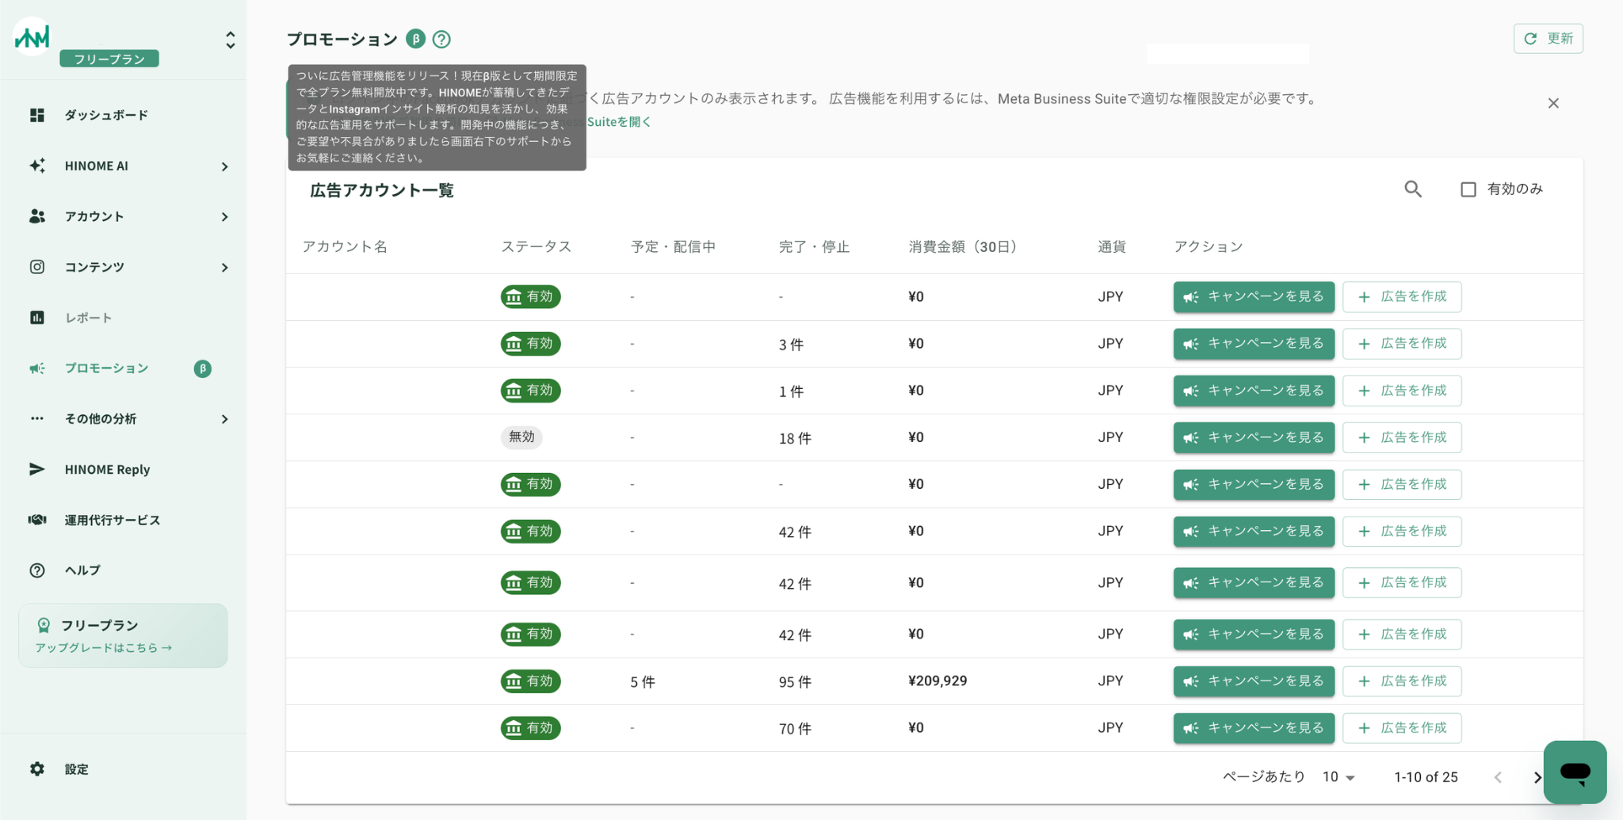Follow the アップグレードはこちら link
The width and height of the screenshot is (1623, 820).
[104, 648]
